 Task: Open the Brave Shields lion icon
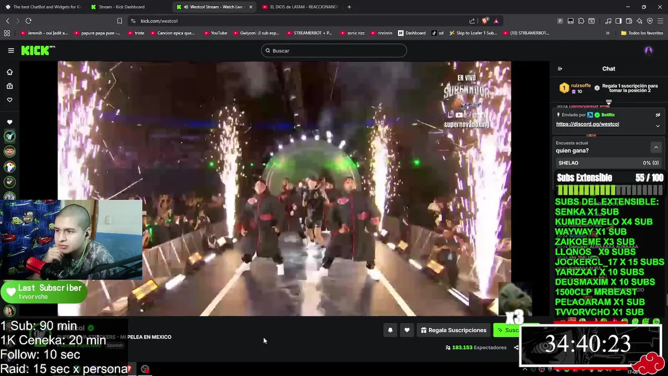tap(485, 21)
